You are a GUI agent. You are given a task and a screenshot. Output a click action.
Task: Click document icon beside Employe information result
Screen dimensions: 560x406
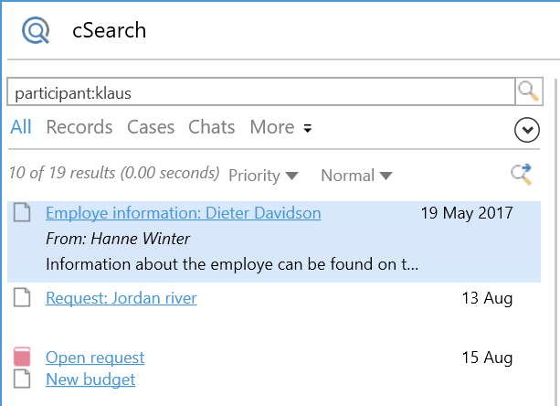tap(23, 214)
